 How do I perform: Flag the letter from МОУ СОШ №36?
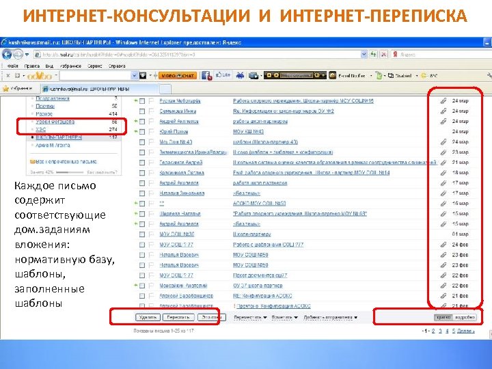click(152, 234)
